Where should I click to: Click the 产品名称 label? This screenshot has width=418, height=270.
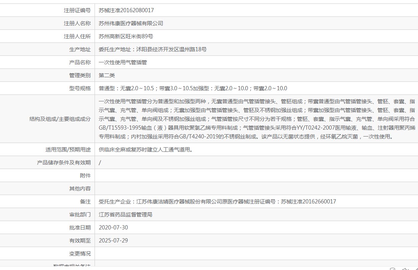point(80,62)
